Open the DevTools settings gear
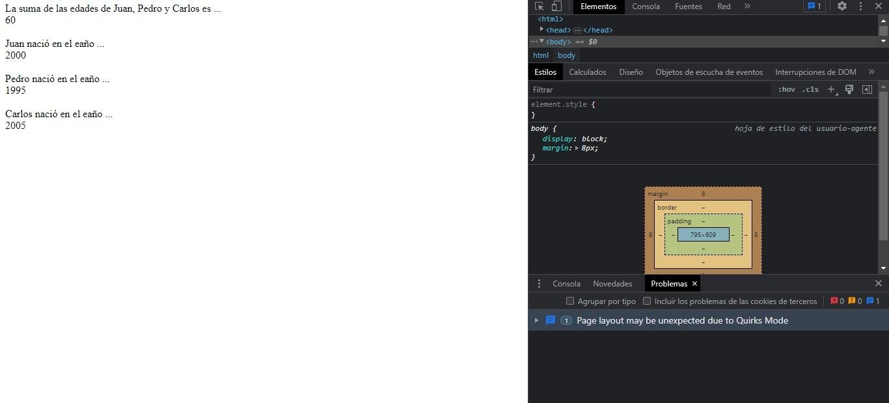Screen dimensions: 889x403 (842, 7)
